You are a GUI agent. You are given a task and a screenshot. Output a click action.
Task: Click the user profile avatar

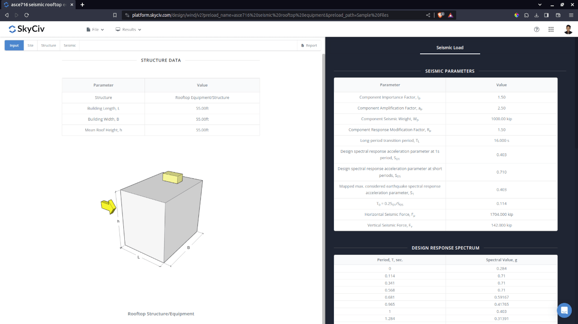(x=568, y=29)
